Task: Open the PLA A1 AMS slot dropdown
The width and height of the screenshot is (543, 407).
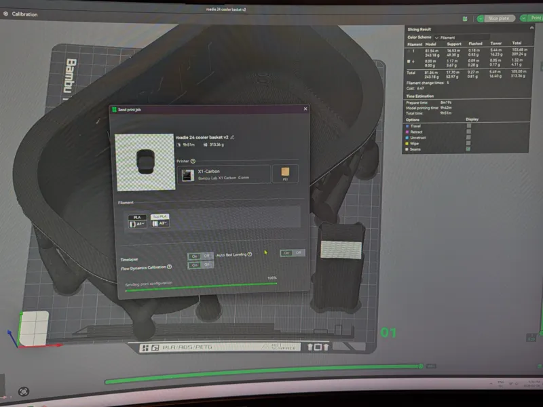Action: click(x=138, y=225)
